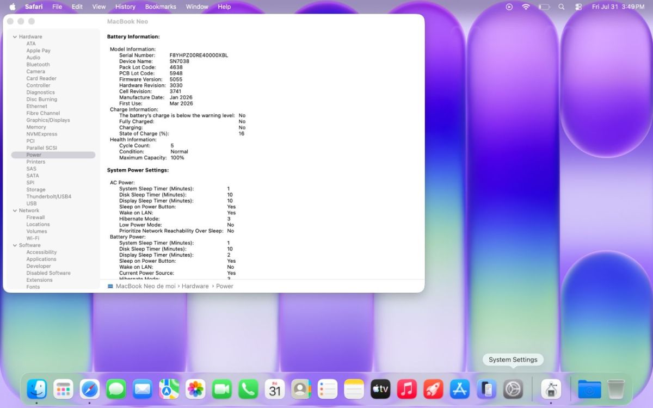Click Hardware in the path bar
653x408 pixels.
195,286
